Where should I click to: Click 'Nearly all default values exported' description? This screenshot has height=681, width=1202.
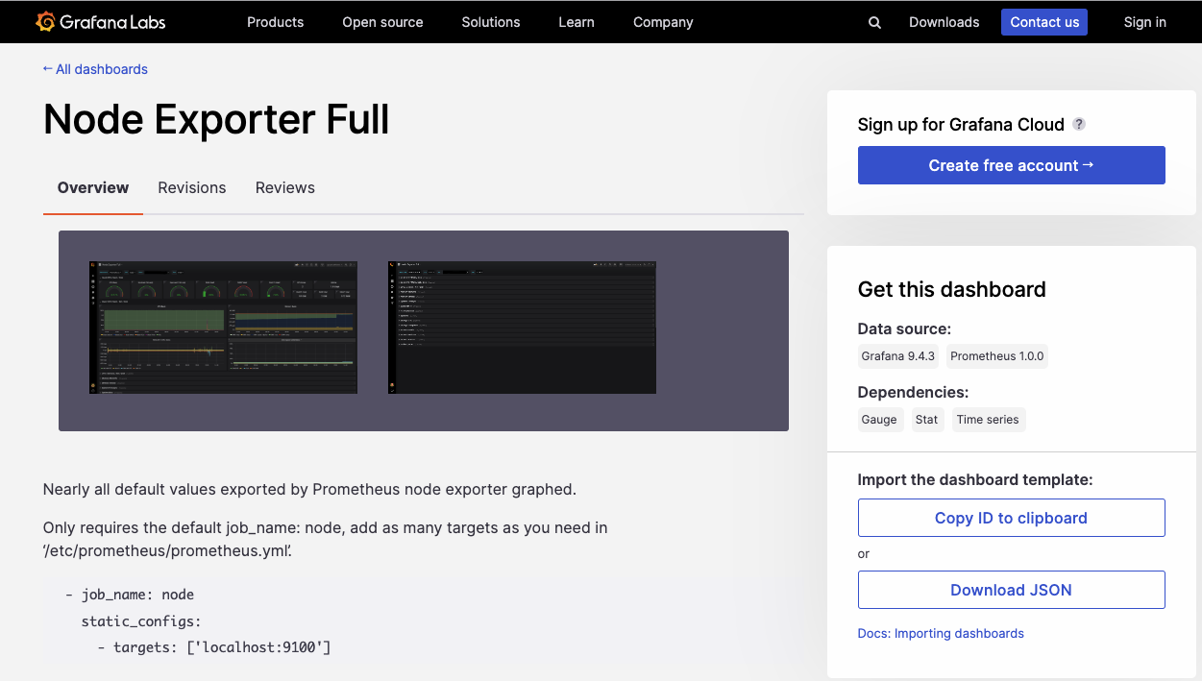pos(309,489)
